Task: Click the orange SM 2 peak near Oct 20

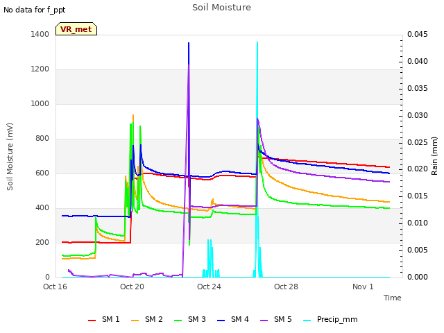Action: pyautogui.click(x=133, y=115)
